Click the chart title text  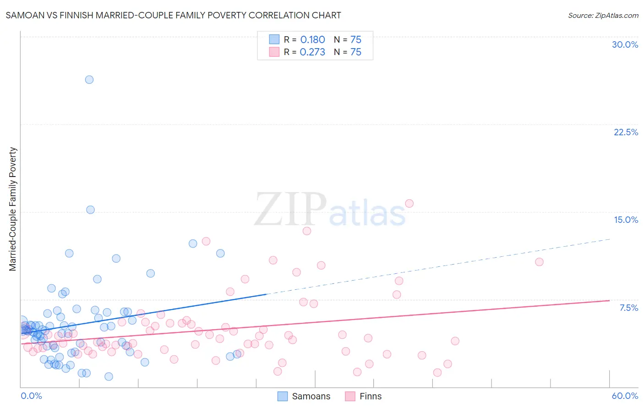pos(173,15)
